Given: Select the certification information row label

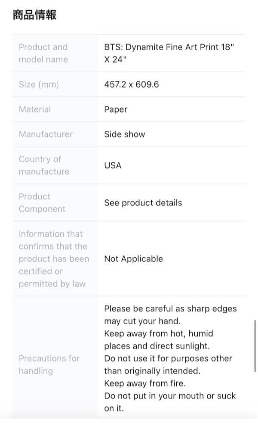Looking at the screenshot, I should point(54,259).
